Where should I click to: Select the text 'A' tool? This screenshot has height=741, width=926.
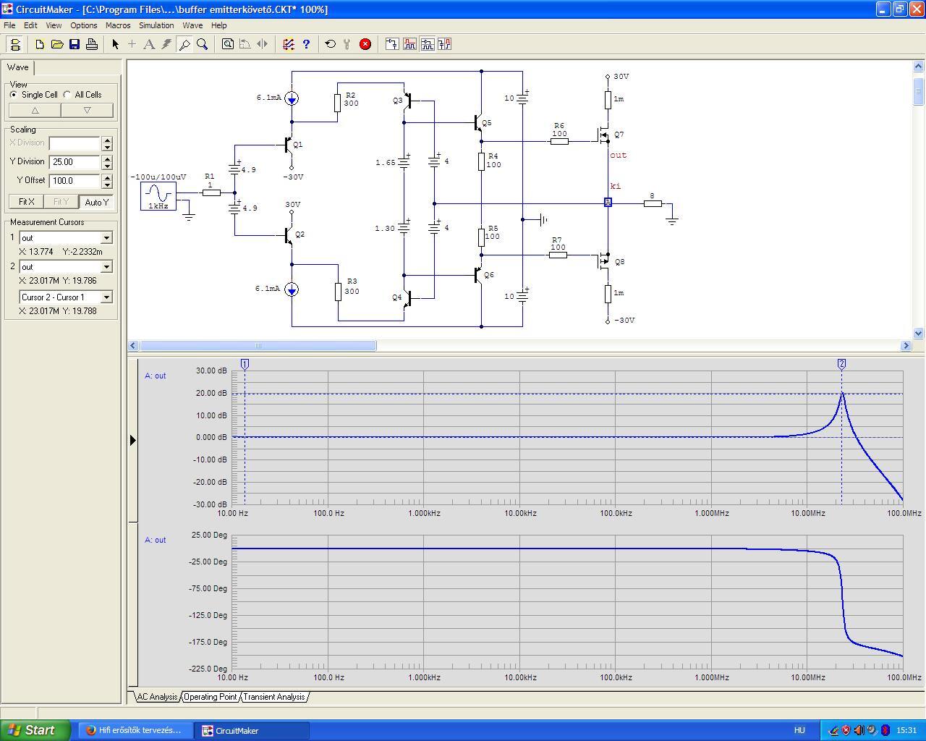click(149, 44)
